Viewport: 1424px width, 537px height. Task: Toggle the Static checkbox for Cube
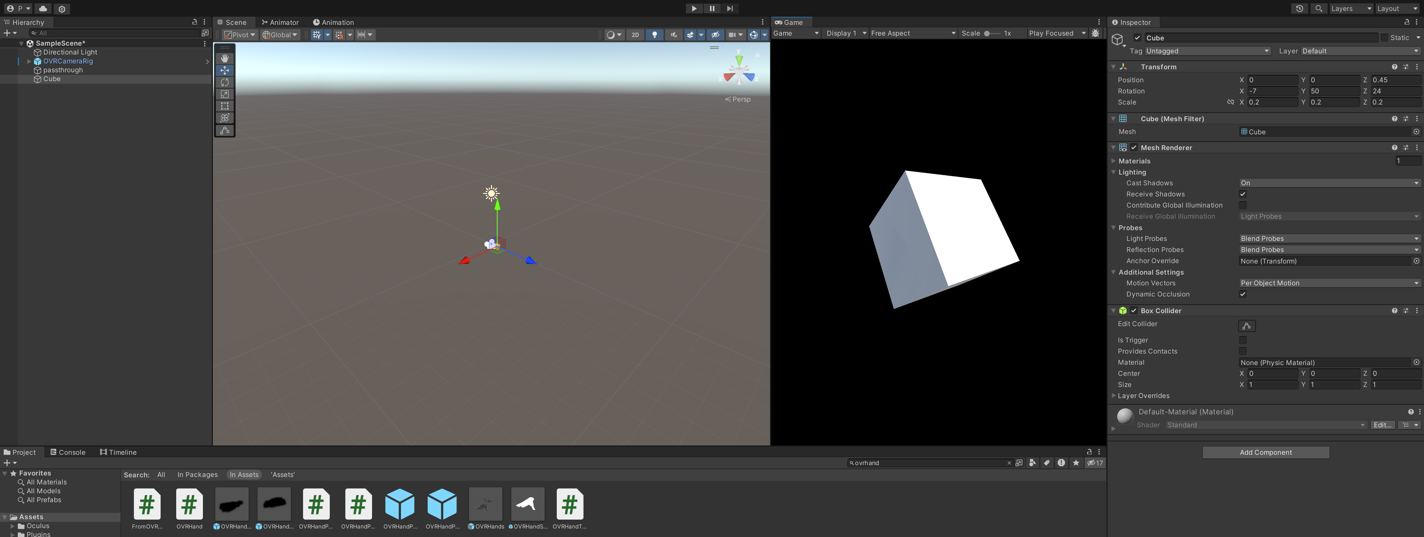tap(1384, 37)
